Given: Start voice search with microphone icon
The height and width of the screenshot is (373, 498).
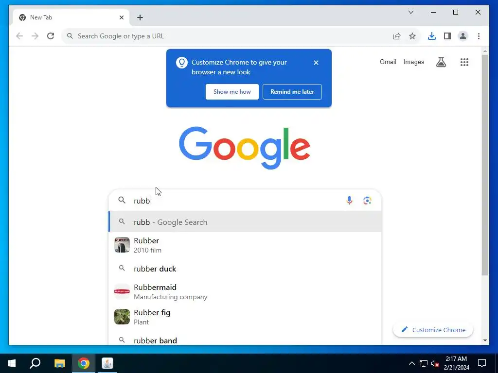Looking at the screenshot, I should (x=349, y=201).
